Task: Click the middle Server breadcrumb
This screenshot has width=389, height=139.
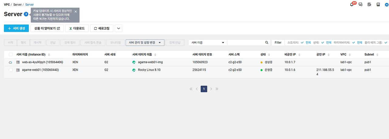Action: click(17, 5)
